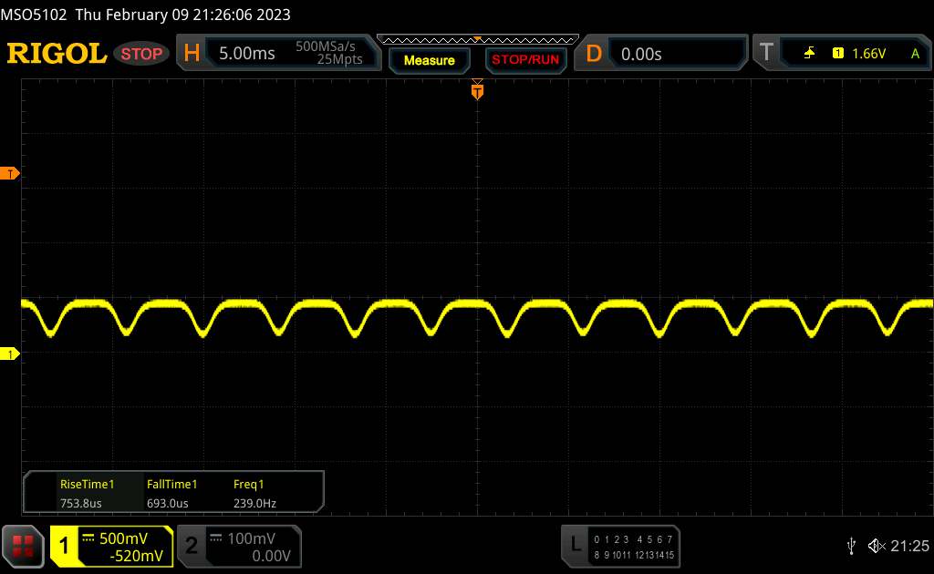Open trigger settings via the T icon
This screenshot has width=934, height=574.
(x=766, y=54)
